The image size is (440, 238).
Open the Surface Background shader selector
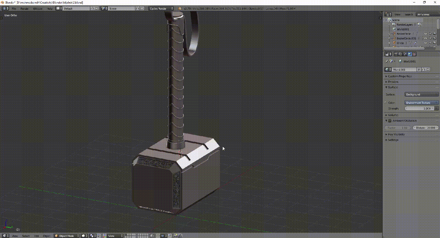422,94
